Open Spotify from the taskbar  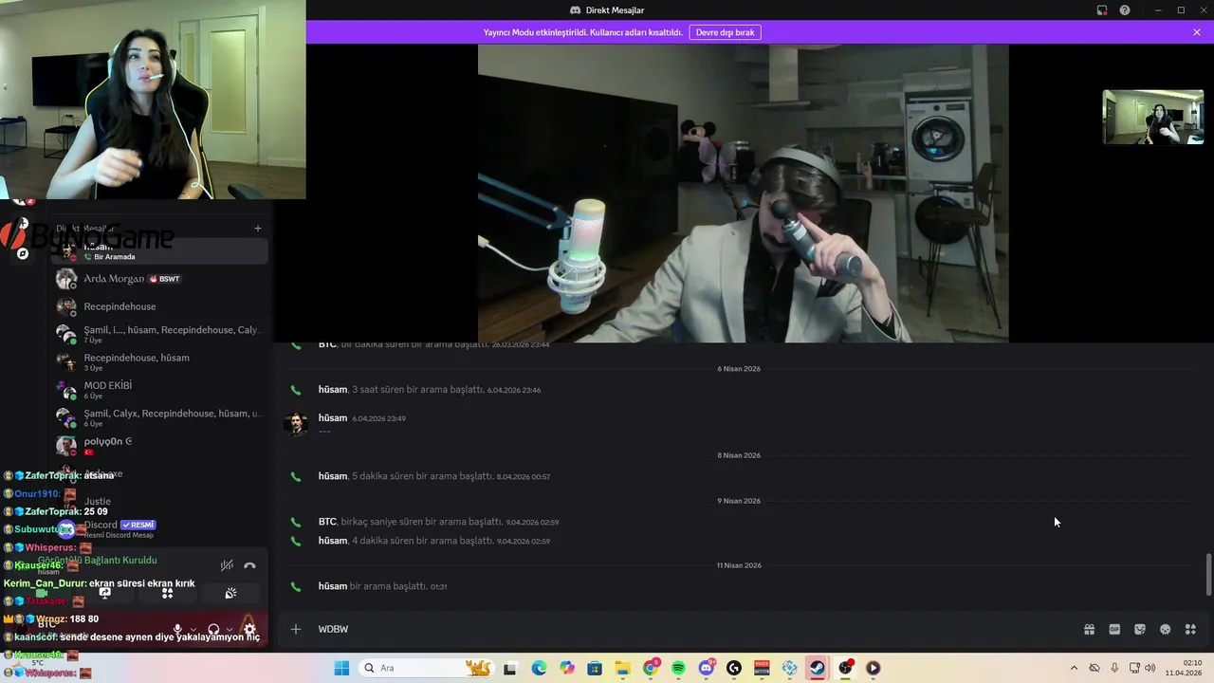[678, 668]
